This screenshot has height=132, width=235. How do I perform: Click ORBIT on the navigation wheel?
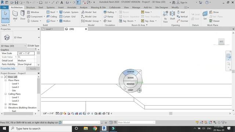pyautogui.click(x=130, y=90)
